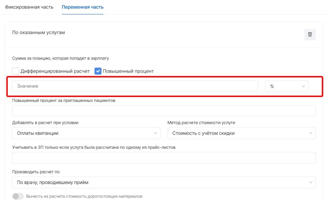330x201 pixels.
Task: Focus the 'Повышенный процент за приглашенных пациентов' field
Action: tap(164, 110)
